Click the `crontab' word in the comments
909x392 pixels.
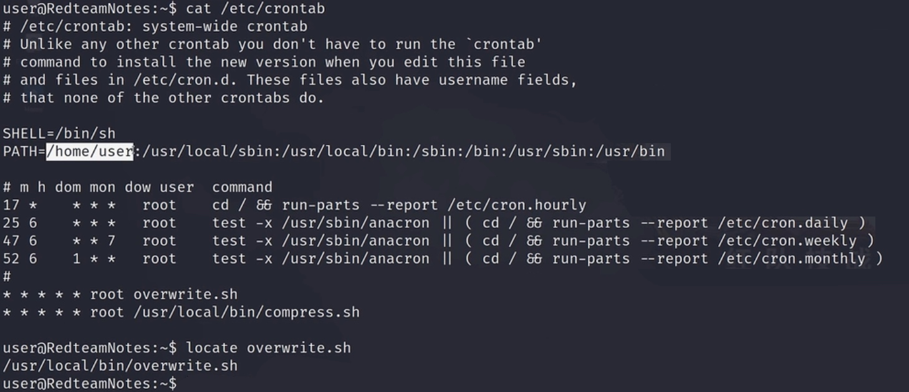(x=503, y=44)
